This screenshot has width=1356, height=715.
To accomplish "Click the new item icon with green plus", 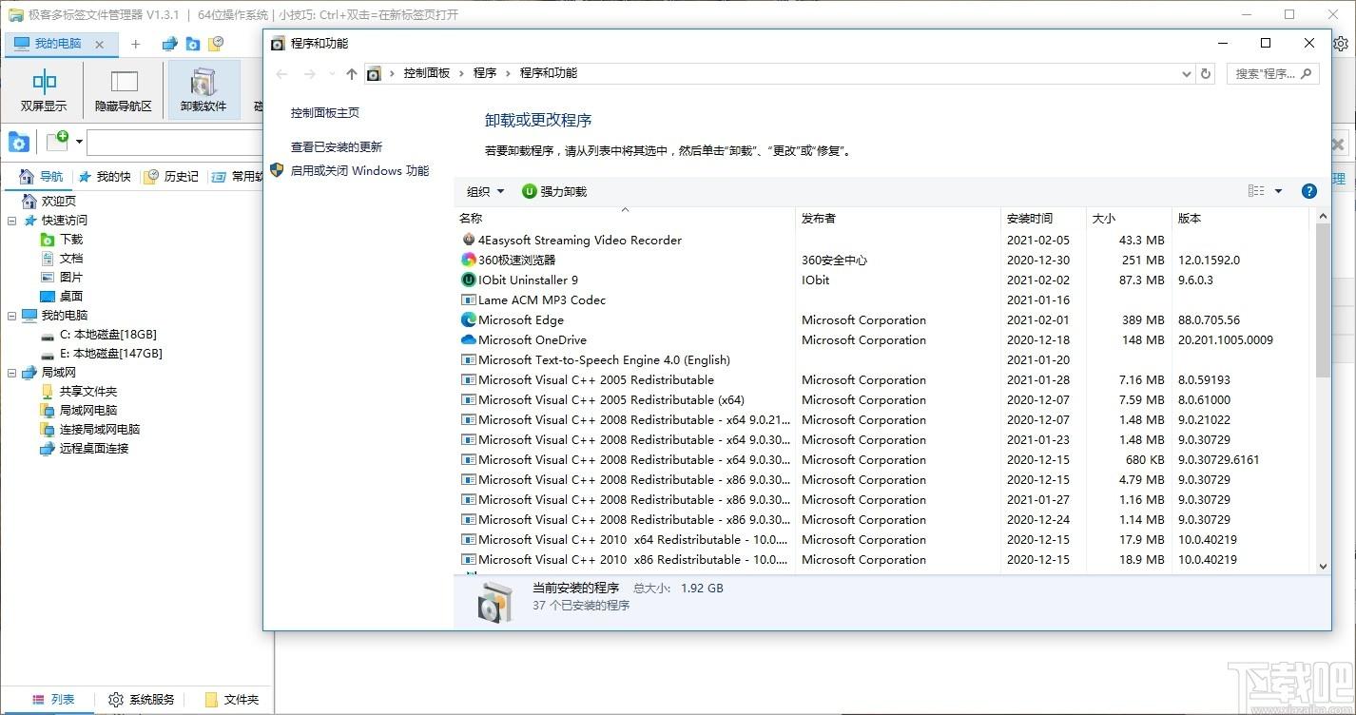I will tap(58, 142).
